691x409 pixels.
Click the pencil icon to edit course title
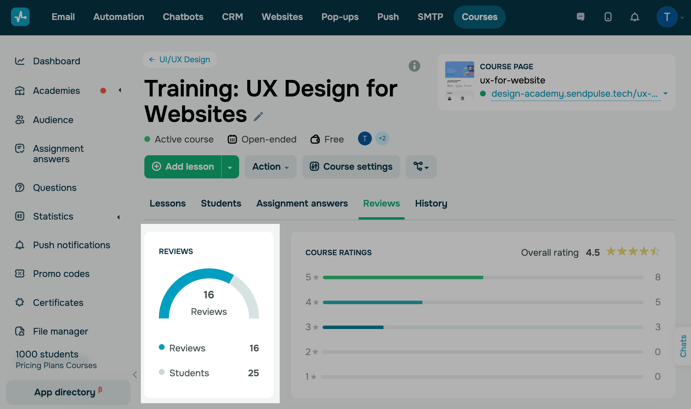(x=258, y=116)
